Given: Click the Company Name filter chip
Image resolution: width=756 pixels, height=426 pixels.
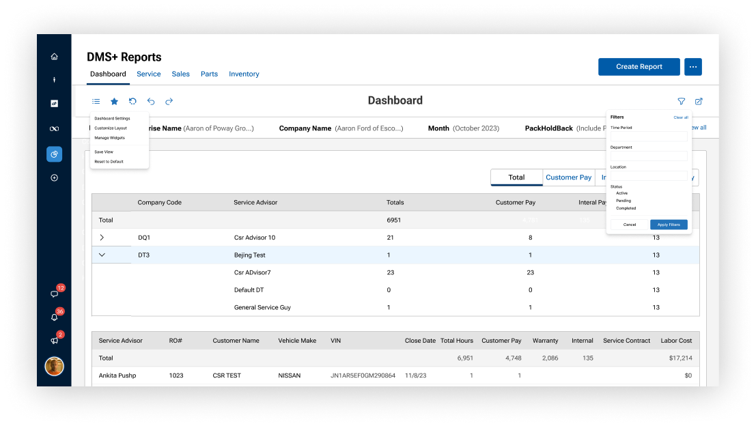Looking at the screenshot, I should point(341,128).
